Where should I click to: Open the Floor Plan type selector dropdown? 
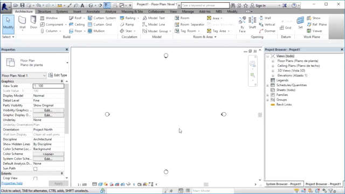point(67,63)
